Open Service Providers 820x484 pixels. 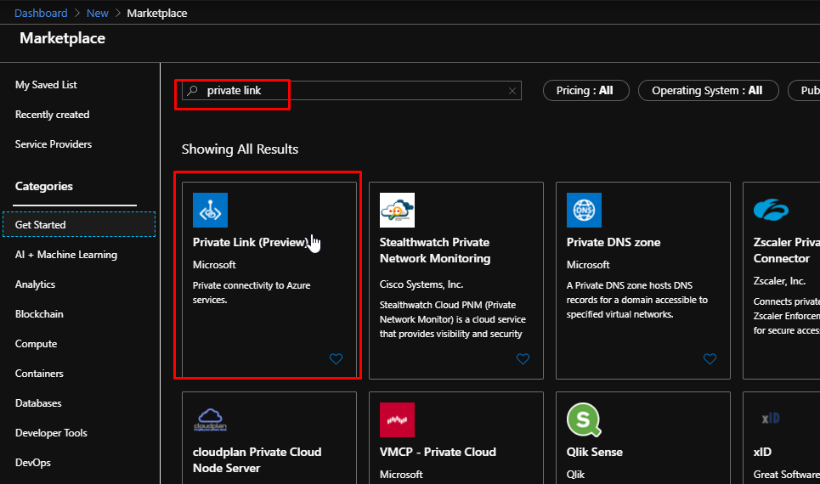coord(54,144)
